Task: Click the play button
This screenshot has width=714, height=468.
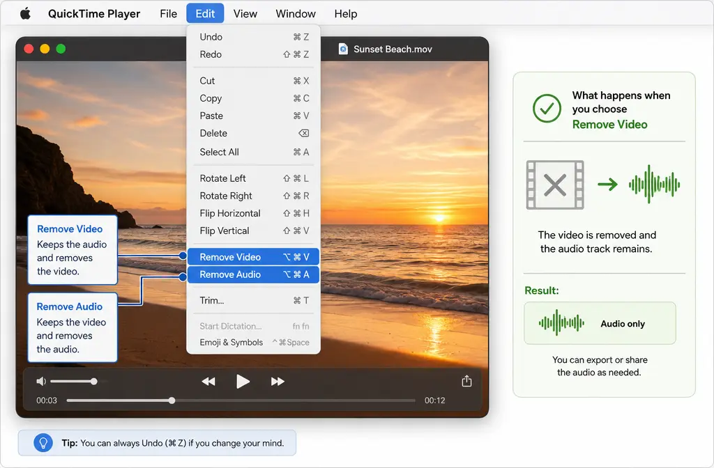Action: [x=243, y=381]
